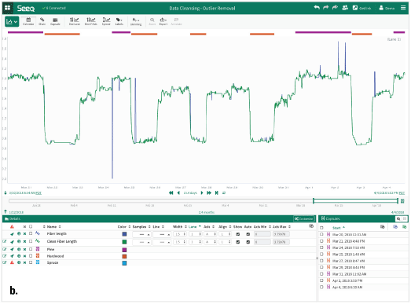Open Samples dropdown for Fiber length
This screenshot has width=411, height=304.
point(141,234)
